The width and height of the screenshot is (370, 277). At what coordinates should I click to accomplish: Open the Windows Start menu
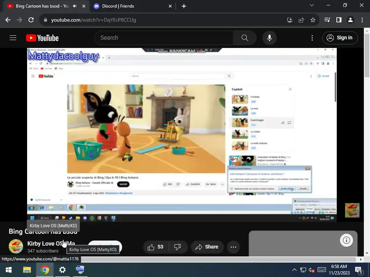click(x=9, y=270)
